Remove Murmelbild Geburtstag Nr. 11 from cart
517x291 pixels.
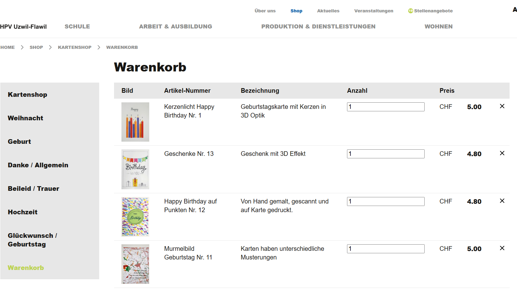(502, 248)
